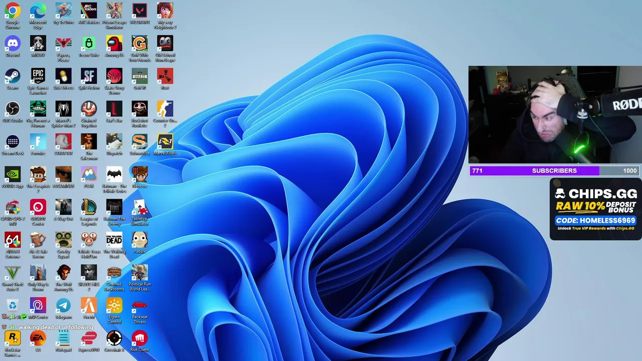
Task: Select the Old School RuneScape icon
Action: (165, 43)
